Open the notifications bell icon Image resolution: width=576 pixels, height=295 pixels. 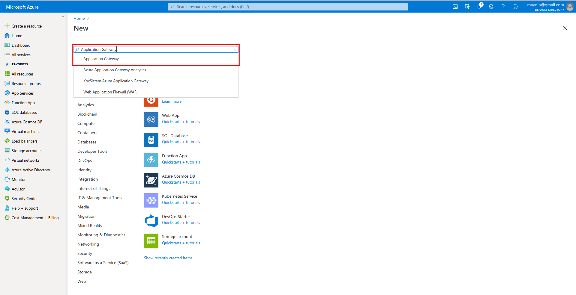point(479,7)
